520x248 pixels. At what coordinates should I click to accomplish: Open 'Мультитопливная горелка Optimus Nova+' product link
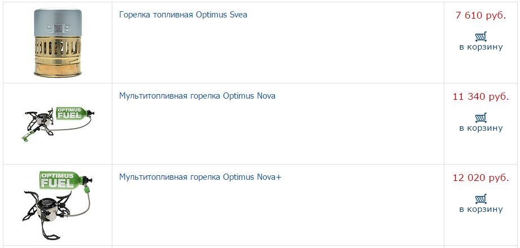click(200, 177)
